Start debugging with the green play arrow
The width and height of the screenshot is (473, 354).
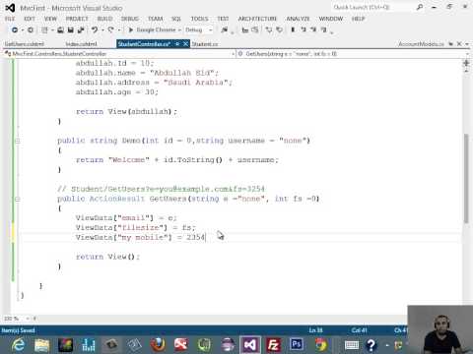coord(131,29)
